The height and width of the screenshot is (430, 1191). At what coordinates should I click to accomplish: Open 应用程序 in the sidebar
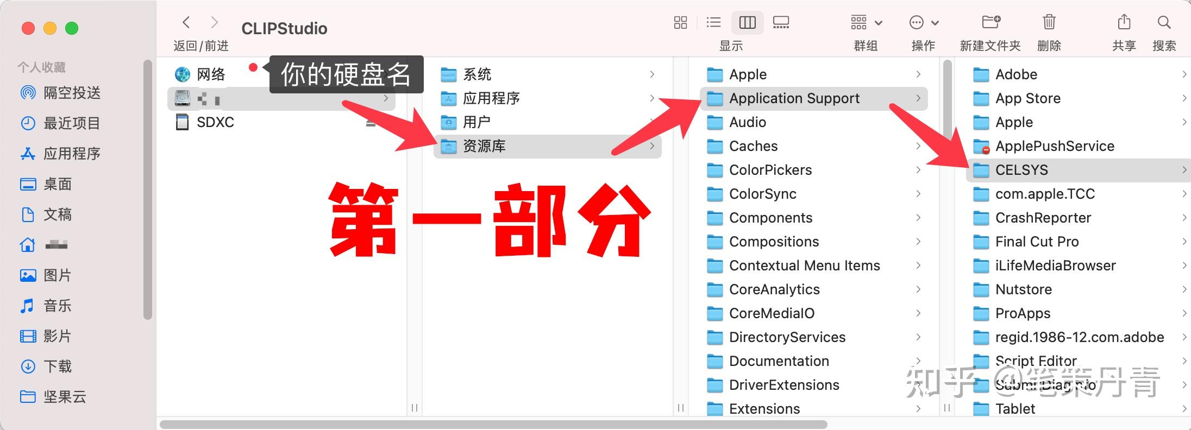(60, 154)
